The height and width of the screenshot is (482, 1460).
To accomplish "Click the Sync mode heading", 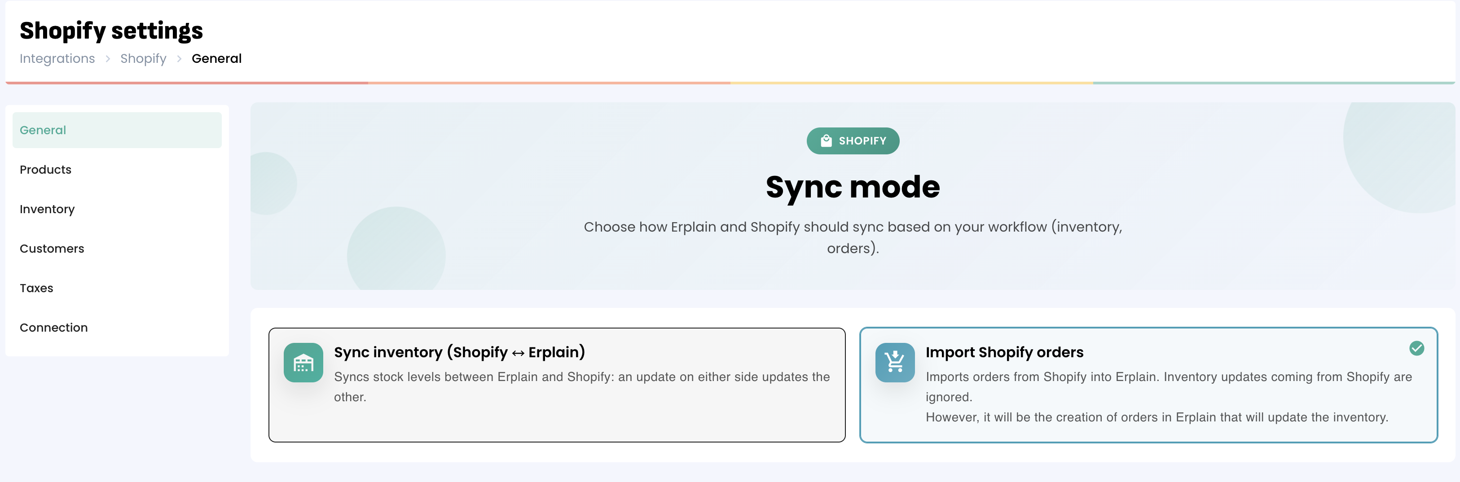I will click(853, 187).
